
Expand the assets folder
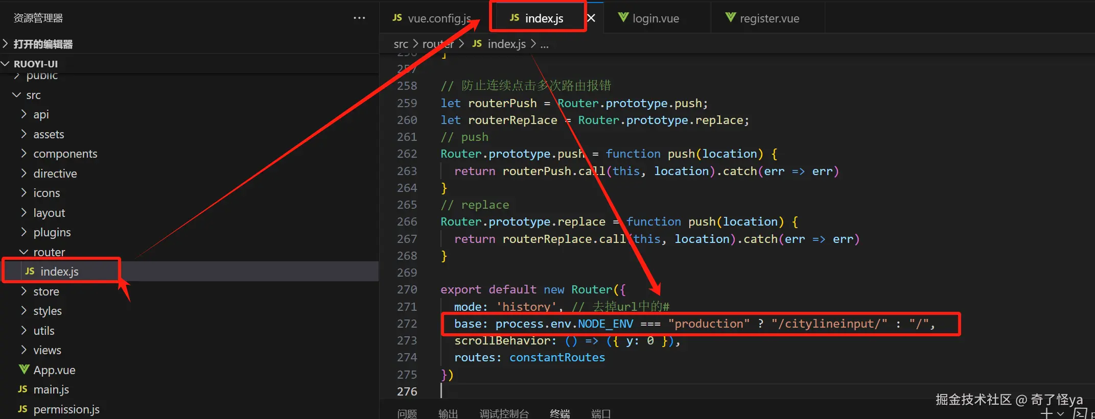(x=49, y=134)
